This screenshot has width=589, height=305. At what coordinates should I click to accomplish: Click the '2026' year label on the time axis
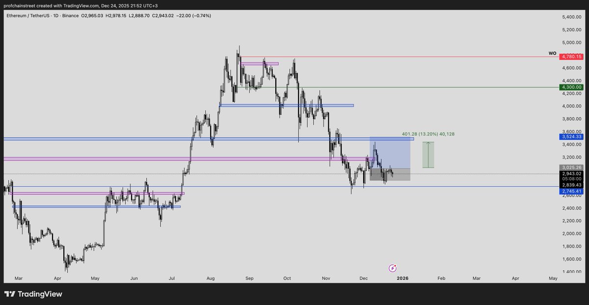pyautogui.click(x=402, y=278)
